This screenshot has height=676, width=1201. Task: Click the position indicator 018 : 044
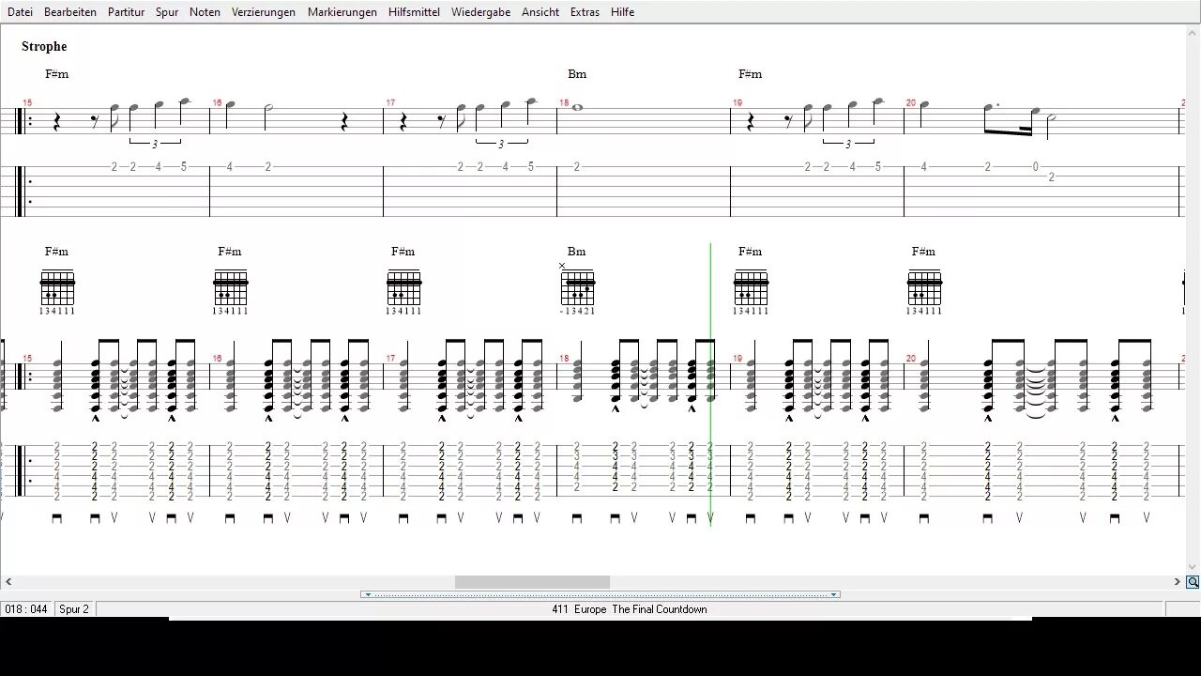(x=26, y=609)
